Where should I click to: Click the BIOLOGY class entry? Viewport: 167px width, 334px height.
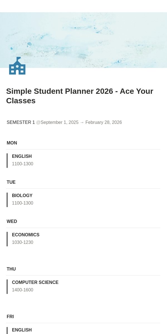tap(22, 196)
